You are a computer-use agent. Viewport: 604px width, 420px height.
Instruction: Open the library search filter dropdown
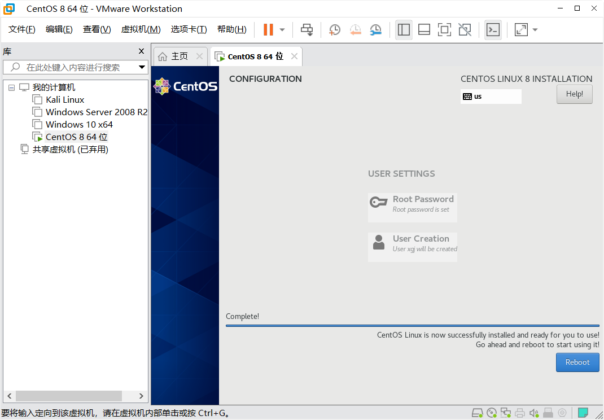[x=142, y=67]
